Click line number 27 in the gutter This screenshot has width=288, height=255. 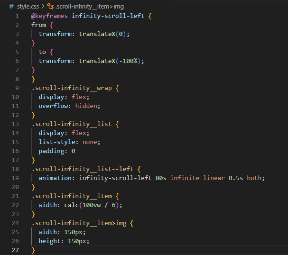point(17,250)
